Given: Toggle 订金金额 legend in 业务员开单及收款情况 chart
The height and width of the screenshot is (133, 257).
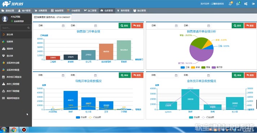Looking at the screenshot, I should [x=208, y=117].
